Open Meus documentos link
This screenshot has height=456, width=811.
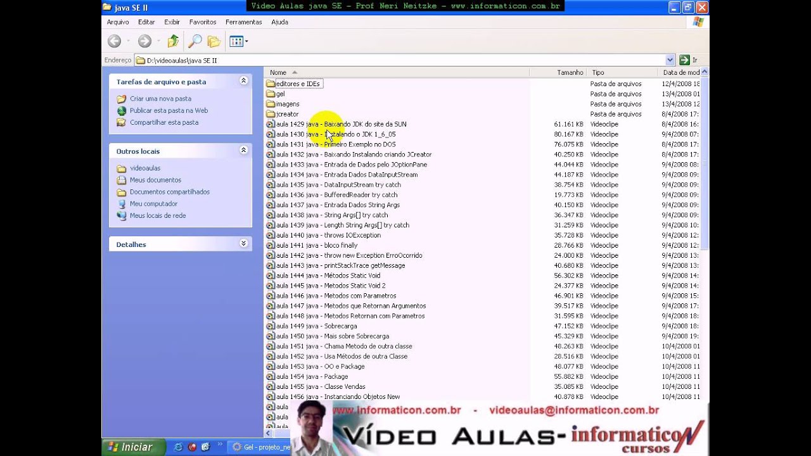tap(155, 180)
